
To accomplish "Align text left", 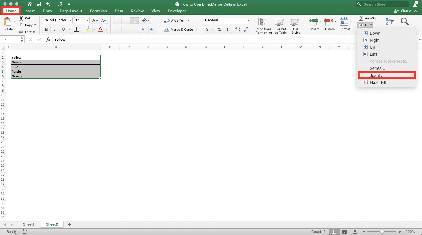I will 117,29.
